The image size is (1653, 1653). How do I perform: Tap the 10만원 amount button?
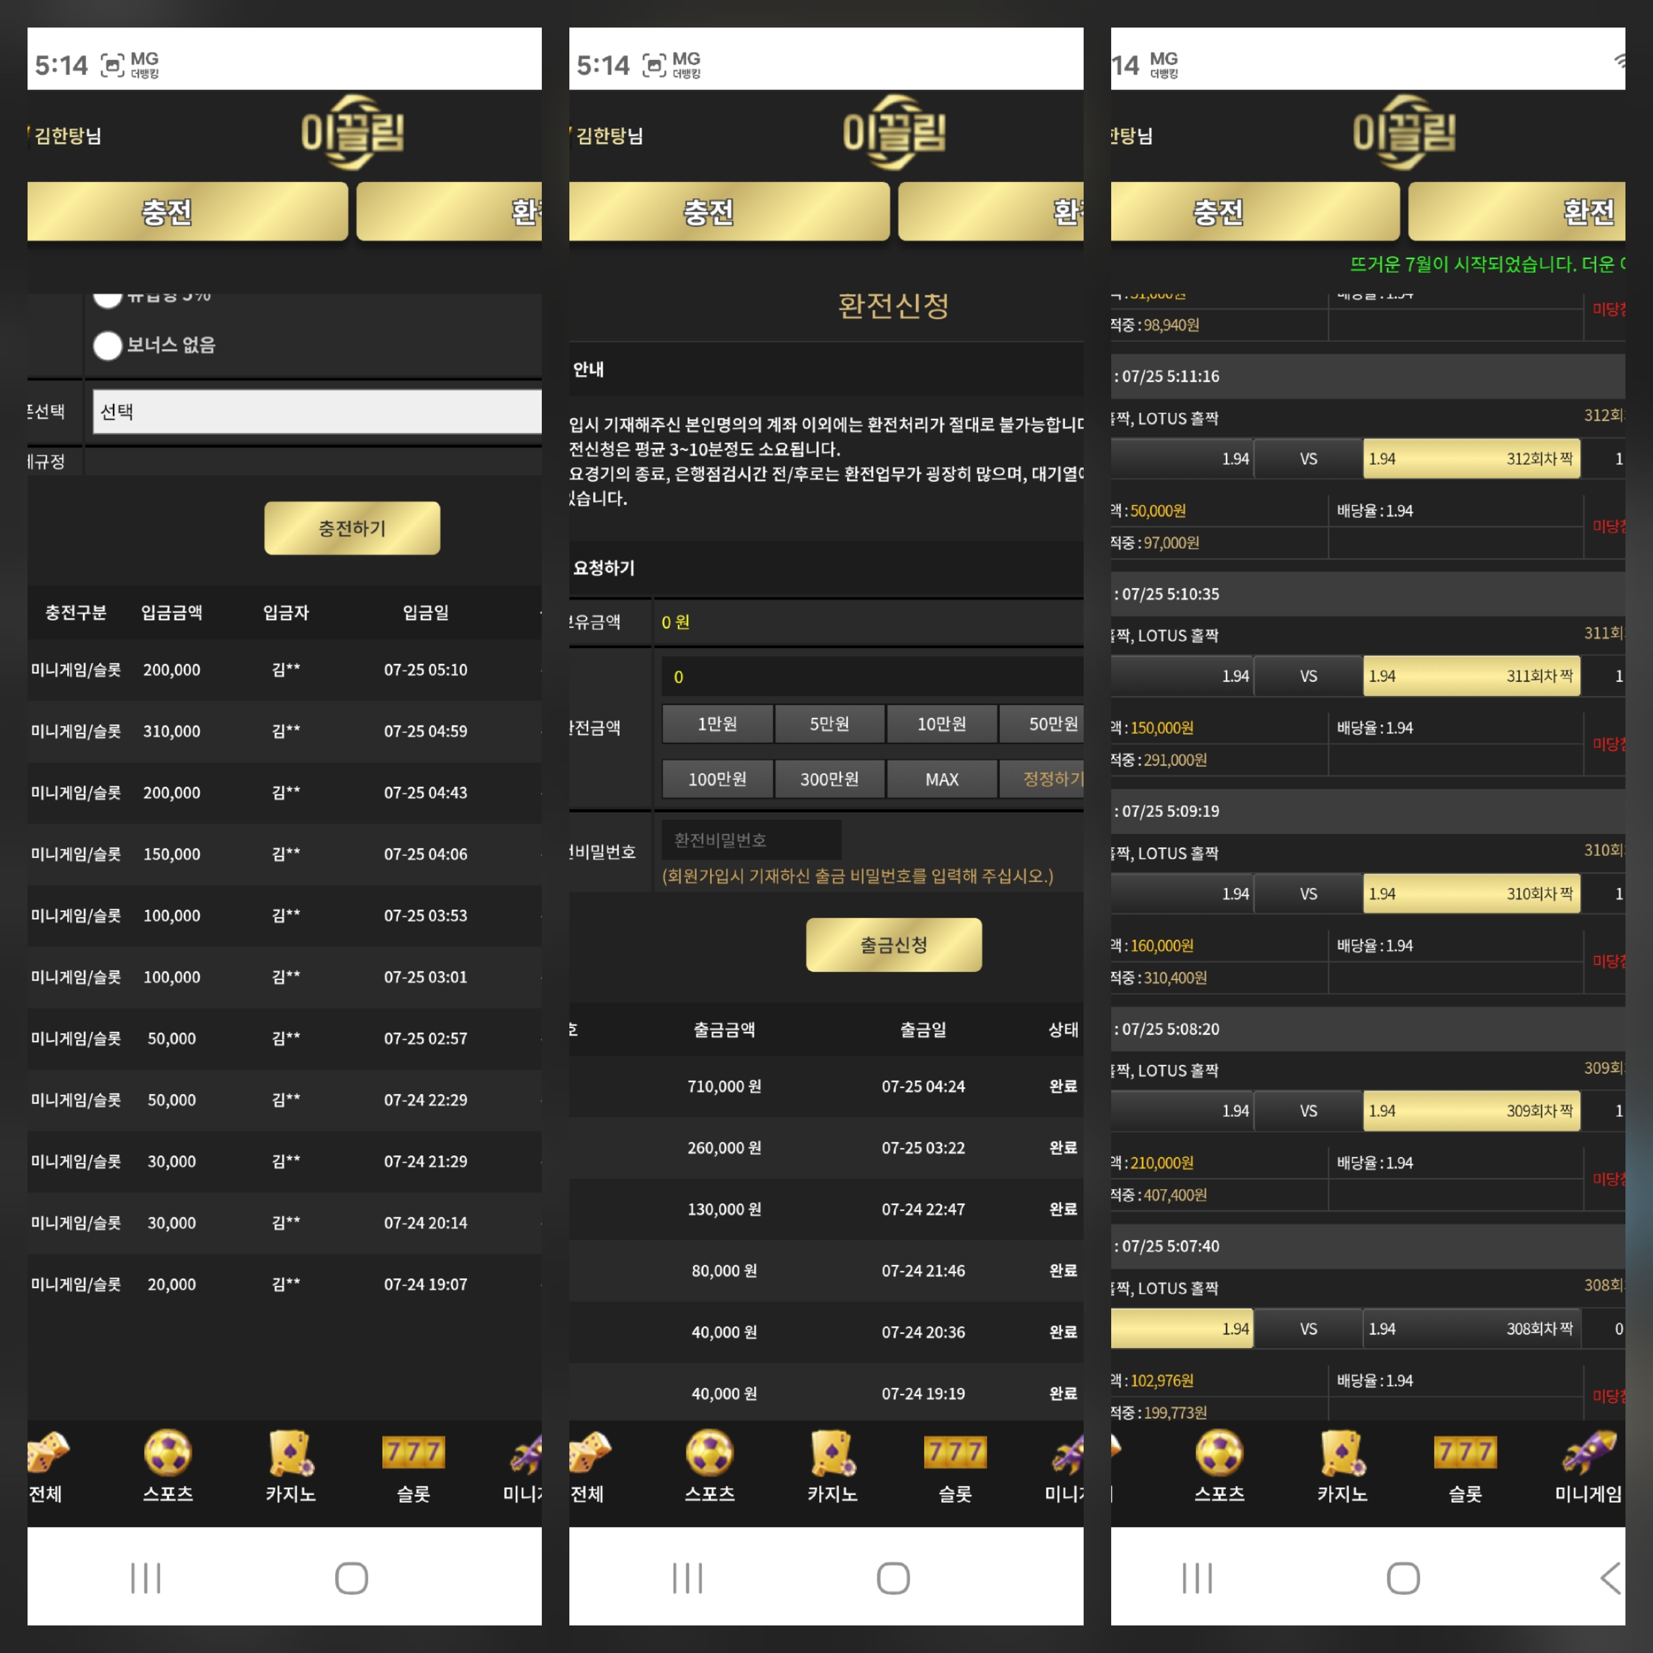pyautogui.click(x=941, y=724)
